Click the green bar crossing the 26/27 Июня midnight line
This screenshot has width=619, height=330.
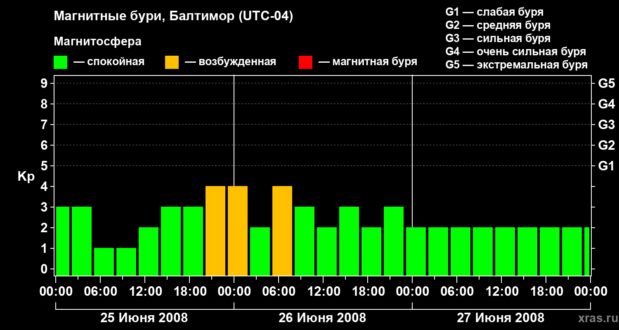(x=416, y=251)
